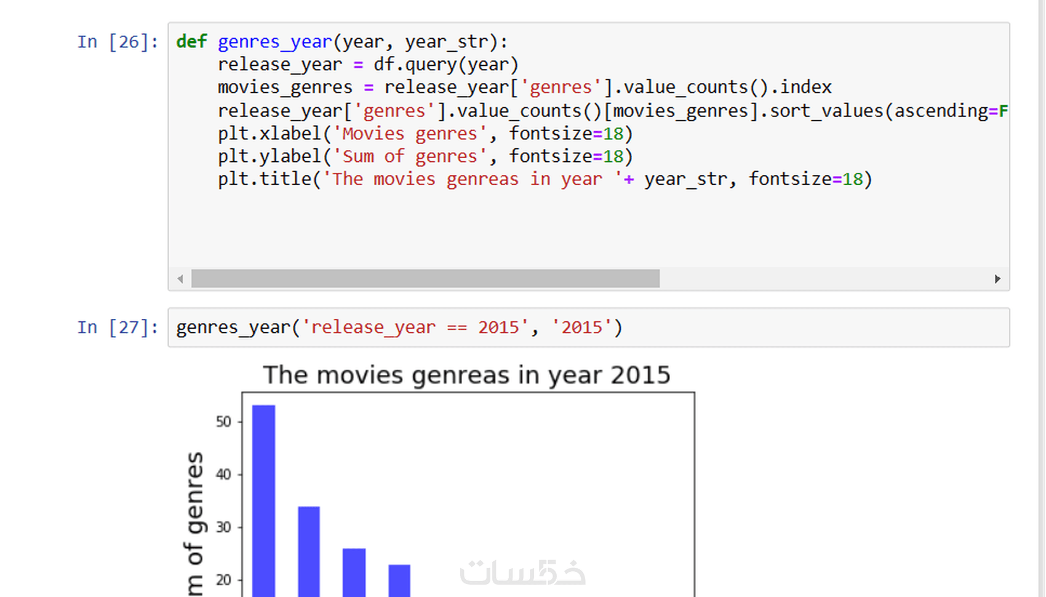This screenshot has width=1046, height=597.
Task: Click the Arabic watermark text in the chart
Action: (x=522, y=572)
